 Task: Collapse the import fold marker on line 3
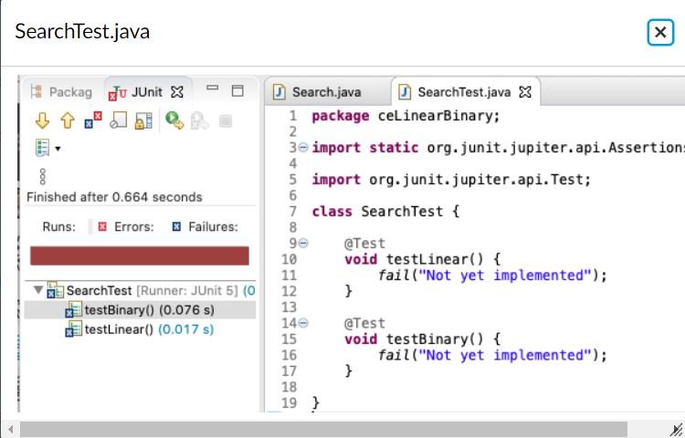click(303, 148)
